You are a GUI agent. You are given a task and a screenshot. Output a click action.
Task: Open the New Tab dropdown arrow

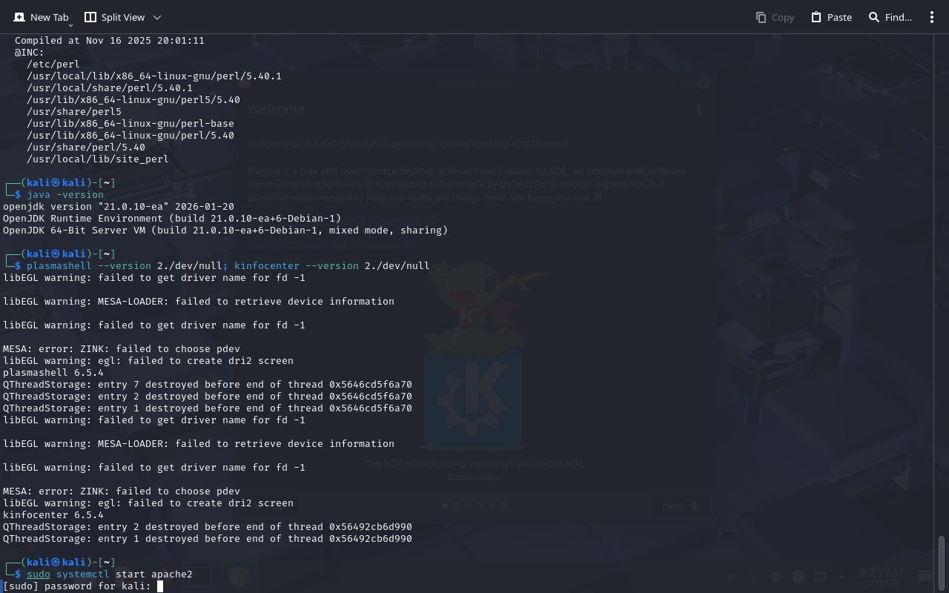(x=70, y=25)
